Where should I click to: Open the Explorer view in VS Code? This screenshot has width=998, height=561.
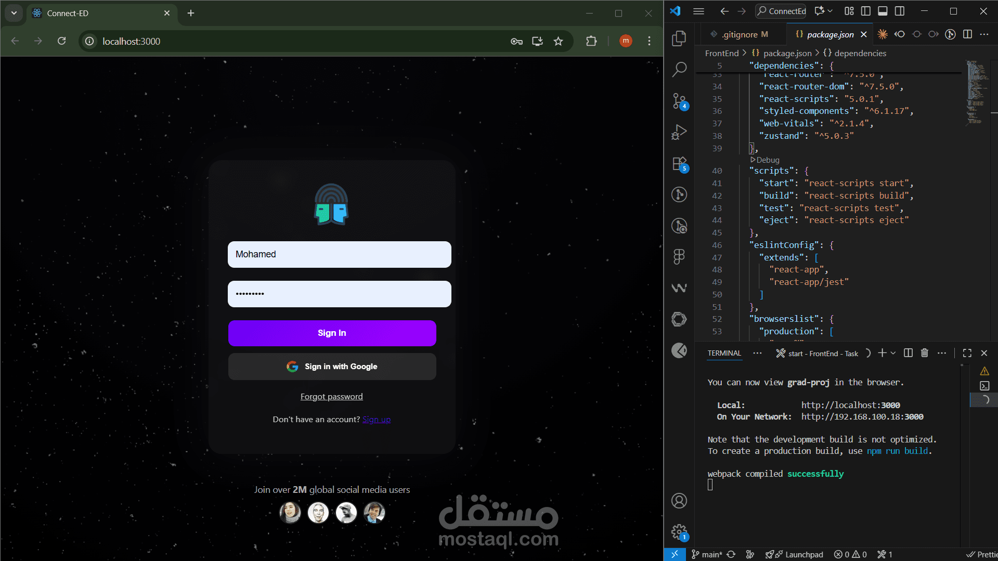point(679,38)
